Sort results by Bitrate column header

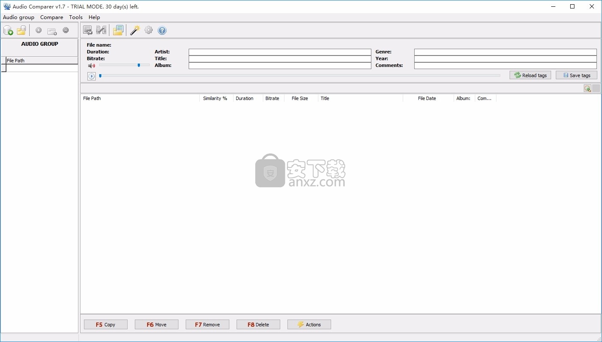point(273,98)
